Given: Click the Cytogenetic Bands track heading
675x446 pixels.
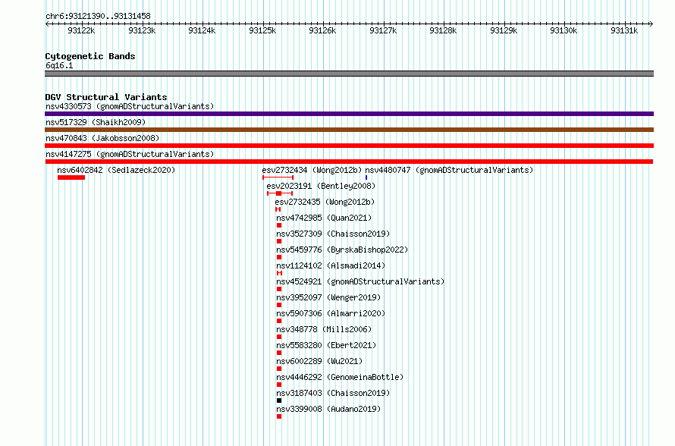Looking at the screenshot, I should pyautogui.click(x=90, y=56).
